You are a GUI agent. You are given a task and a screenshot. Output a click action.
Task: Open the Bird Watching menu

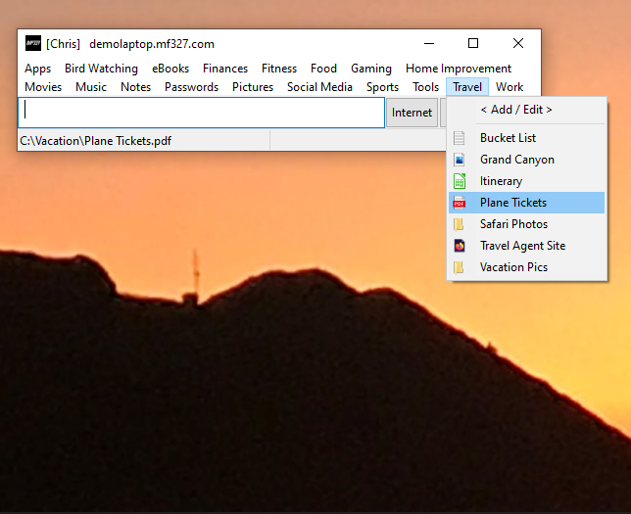pyautogui.click(x=102, y=69)
